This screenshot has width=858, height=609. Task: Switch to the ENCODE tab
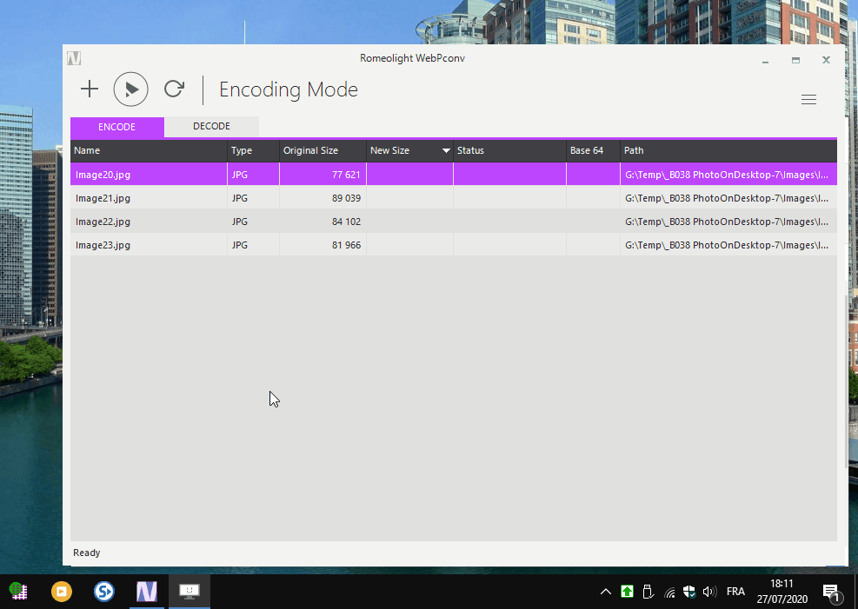pos(117,127)
